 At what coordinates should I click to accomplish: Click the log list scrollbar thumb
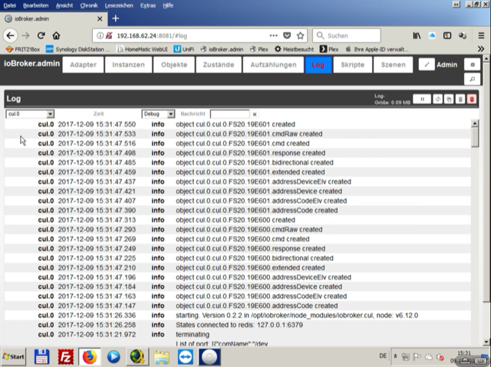pyautogui.click(x=475, y=137)
